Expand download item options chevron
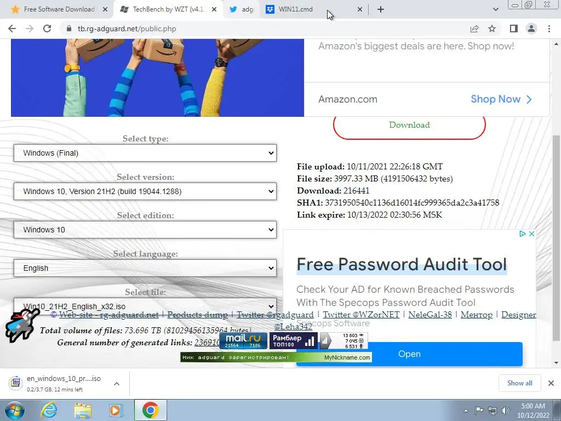Image resolution: width=561 pixels, height=421 pixels. click(x=117, y=384)
